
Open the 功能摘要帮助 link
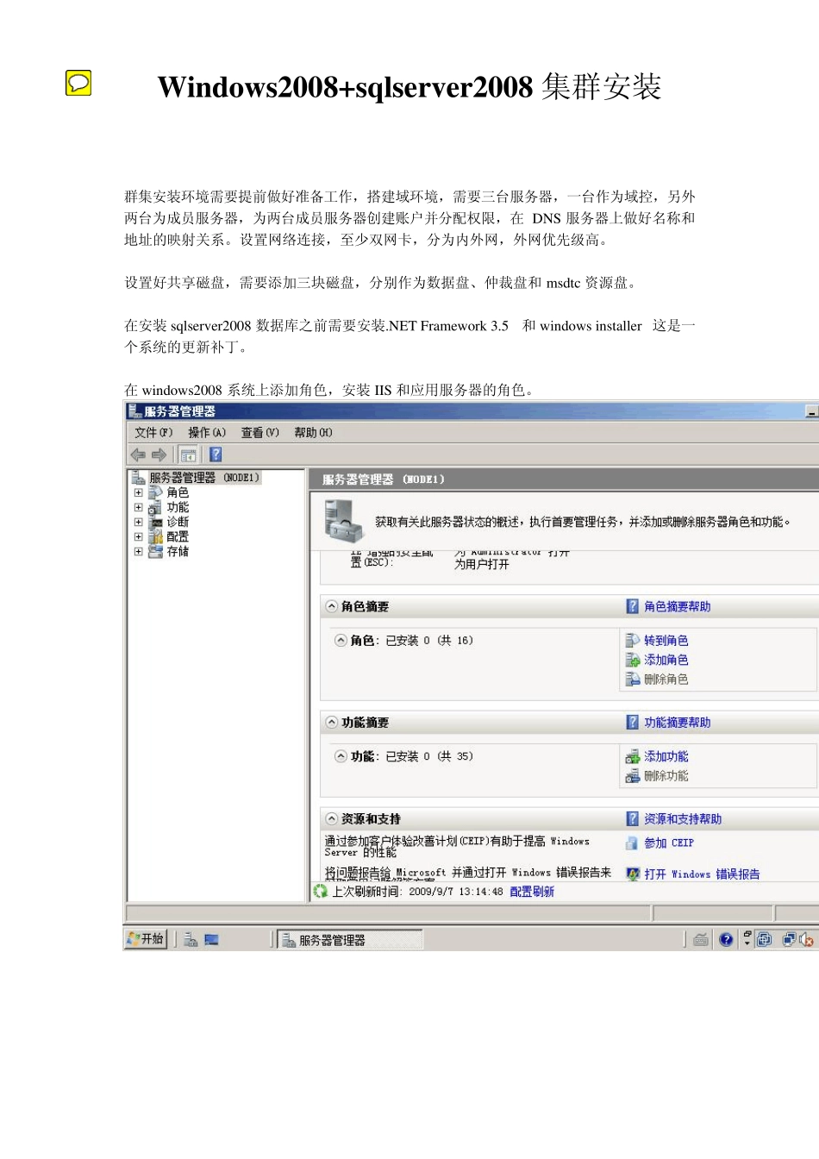point(678,722)
